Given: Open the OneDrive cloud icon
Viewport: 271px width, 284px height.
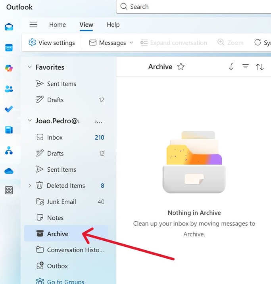Looking at the screenshot, I should tap(9, 171).
